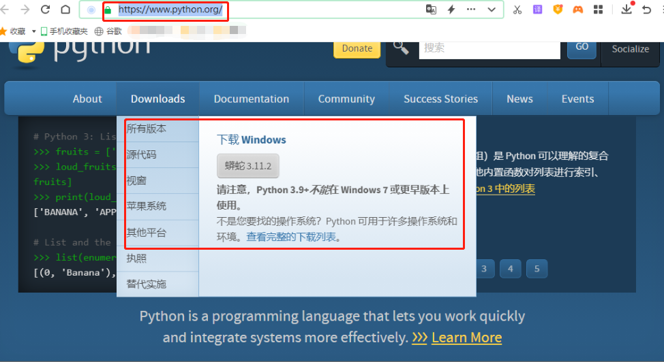Image resolution: width=664 pixels, height=362 pixels.
Task: Click the scissors screenshot tool icon
Action: click(x=517, y=10)
